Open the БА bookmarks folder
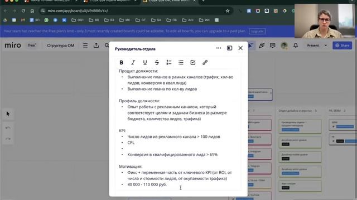Viewport: 357px width, 200px height. 156,20
